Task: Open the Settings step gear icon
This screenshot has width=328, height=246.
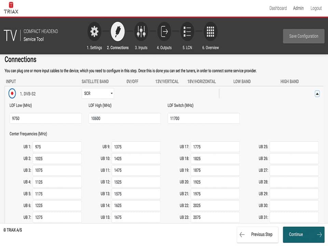Action: pos(94,31)
